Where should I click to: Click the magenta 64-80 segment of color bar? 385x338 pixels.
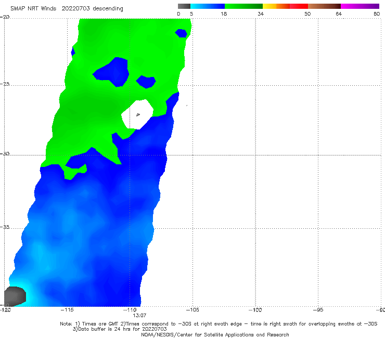(x=360, y=6)
